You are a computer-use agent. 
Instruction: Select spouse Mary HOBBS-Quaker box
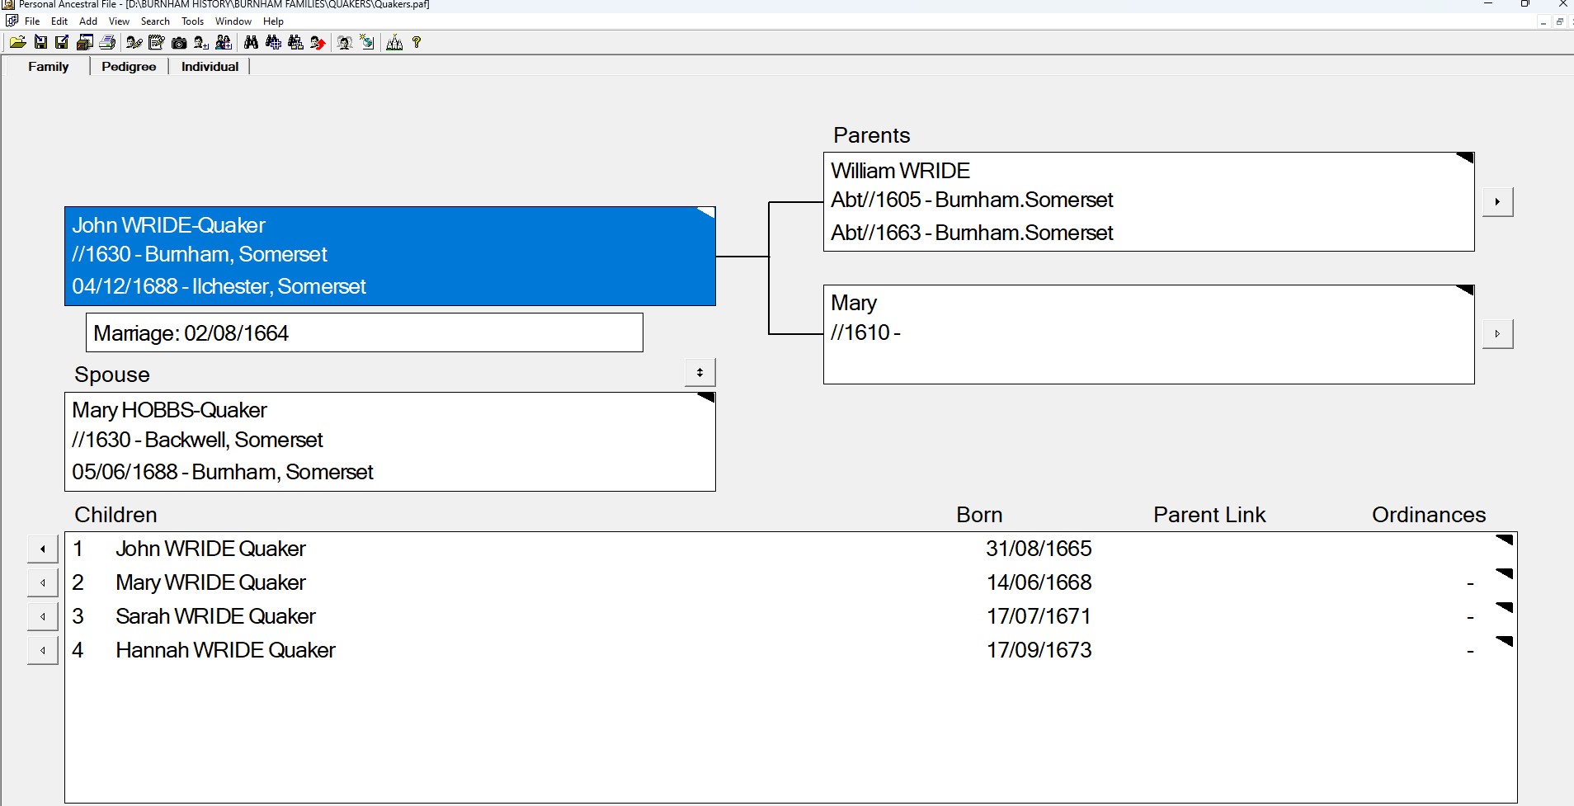click(389, 441)
